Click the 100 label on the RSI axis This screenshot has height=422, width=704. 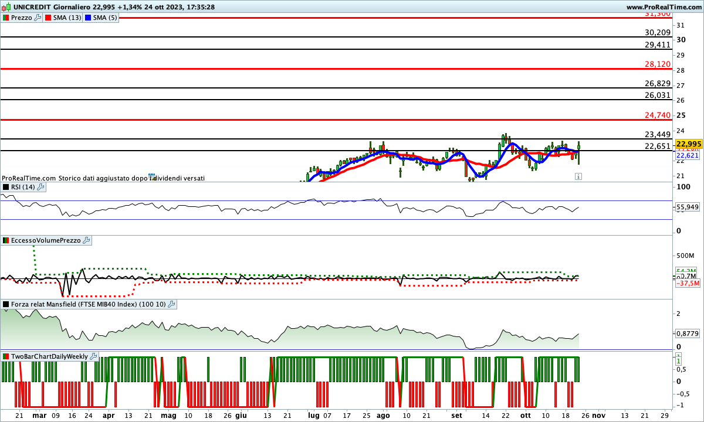pos(682,187)
